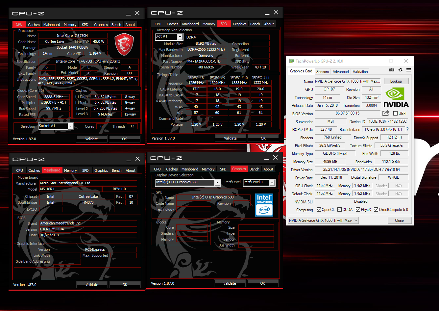Click the Lookup button in GPU-Z

[396, 81]
